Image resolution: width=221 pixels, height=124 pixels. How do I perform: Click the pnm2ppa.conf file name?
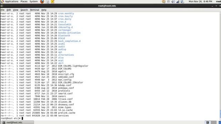(66, 88)
